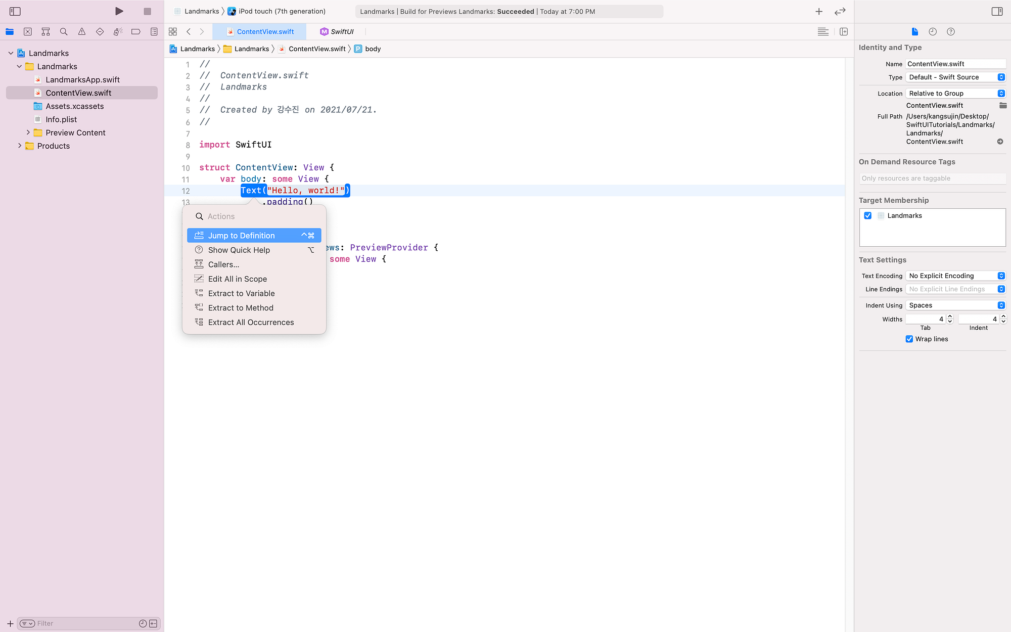Open the Find navigator magnifier icon
This screenshot has height=632, width=1011.
pyautogui.click(x=64, y=31)
